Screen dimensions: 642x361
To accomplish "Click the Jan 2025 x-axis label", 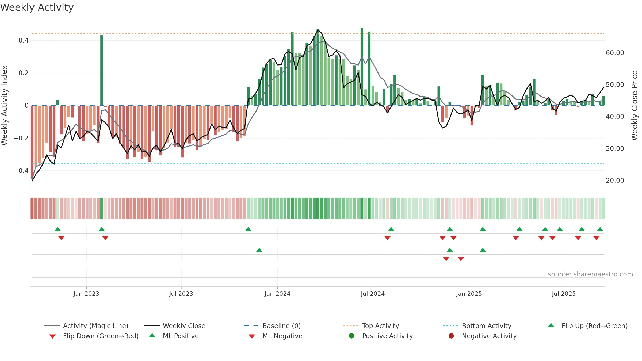I will (x=469, y=294).
